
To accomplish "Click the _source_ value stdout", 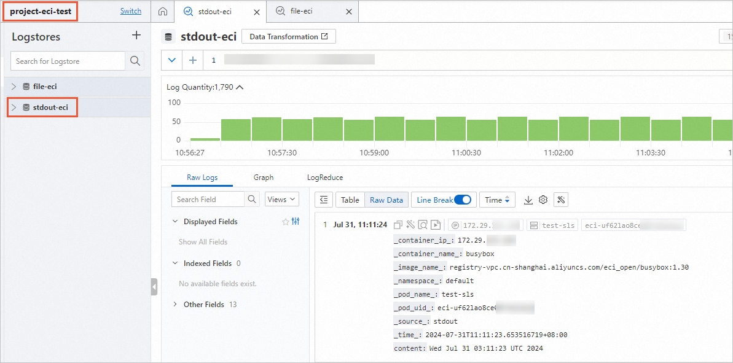I will click(x=445, y=321).
